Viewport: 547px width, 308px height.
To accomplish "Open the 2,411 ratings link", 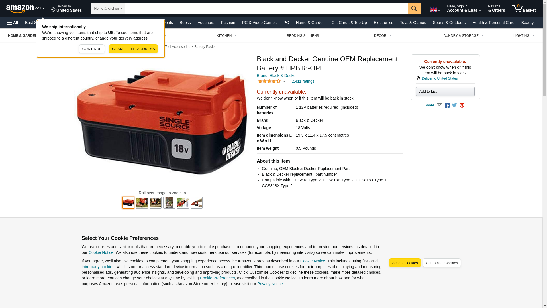I will coord(303,82).
